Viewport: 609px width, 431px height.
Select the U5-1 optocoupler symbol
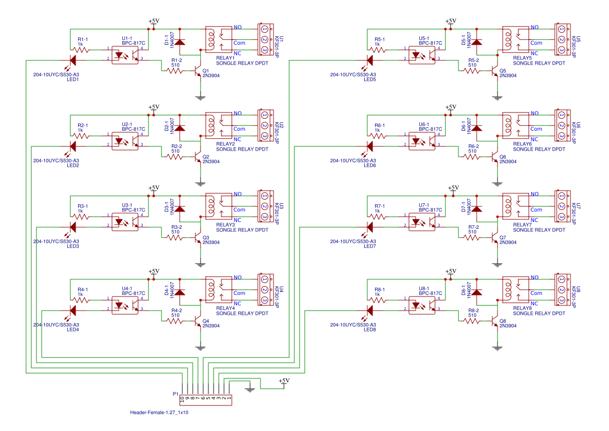click(422, 55)
